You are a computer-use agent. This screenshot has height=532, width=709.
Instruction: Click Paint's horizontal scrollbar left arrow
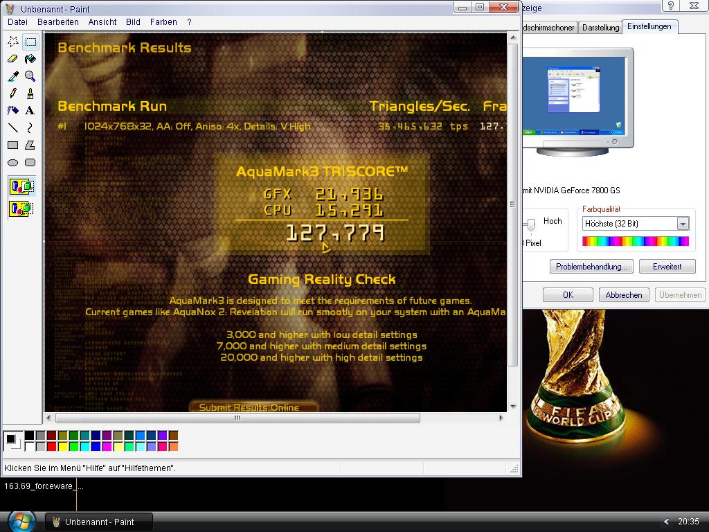click(49, 418)
